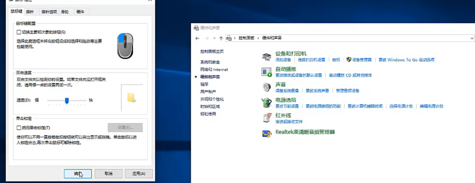Switch to the 指针选项 tab
The width and height of the screenshot is (475, 183).
[x=49, y=12]
